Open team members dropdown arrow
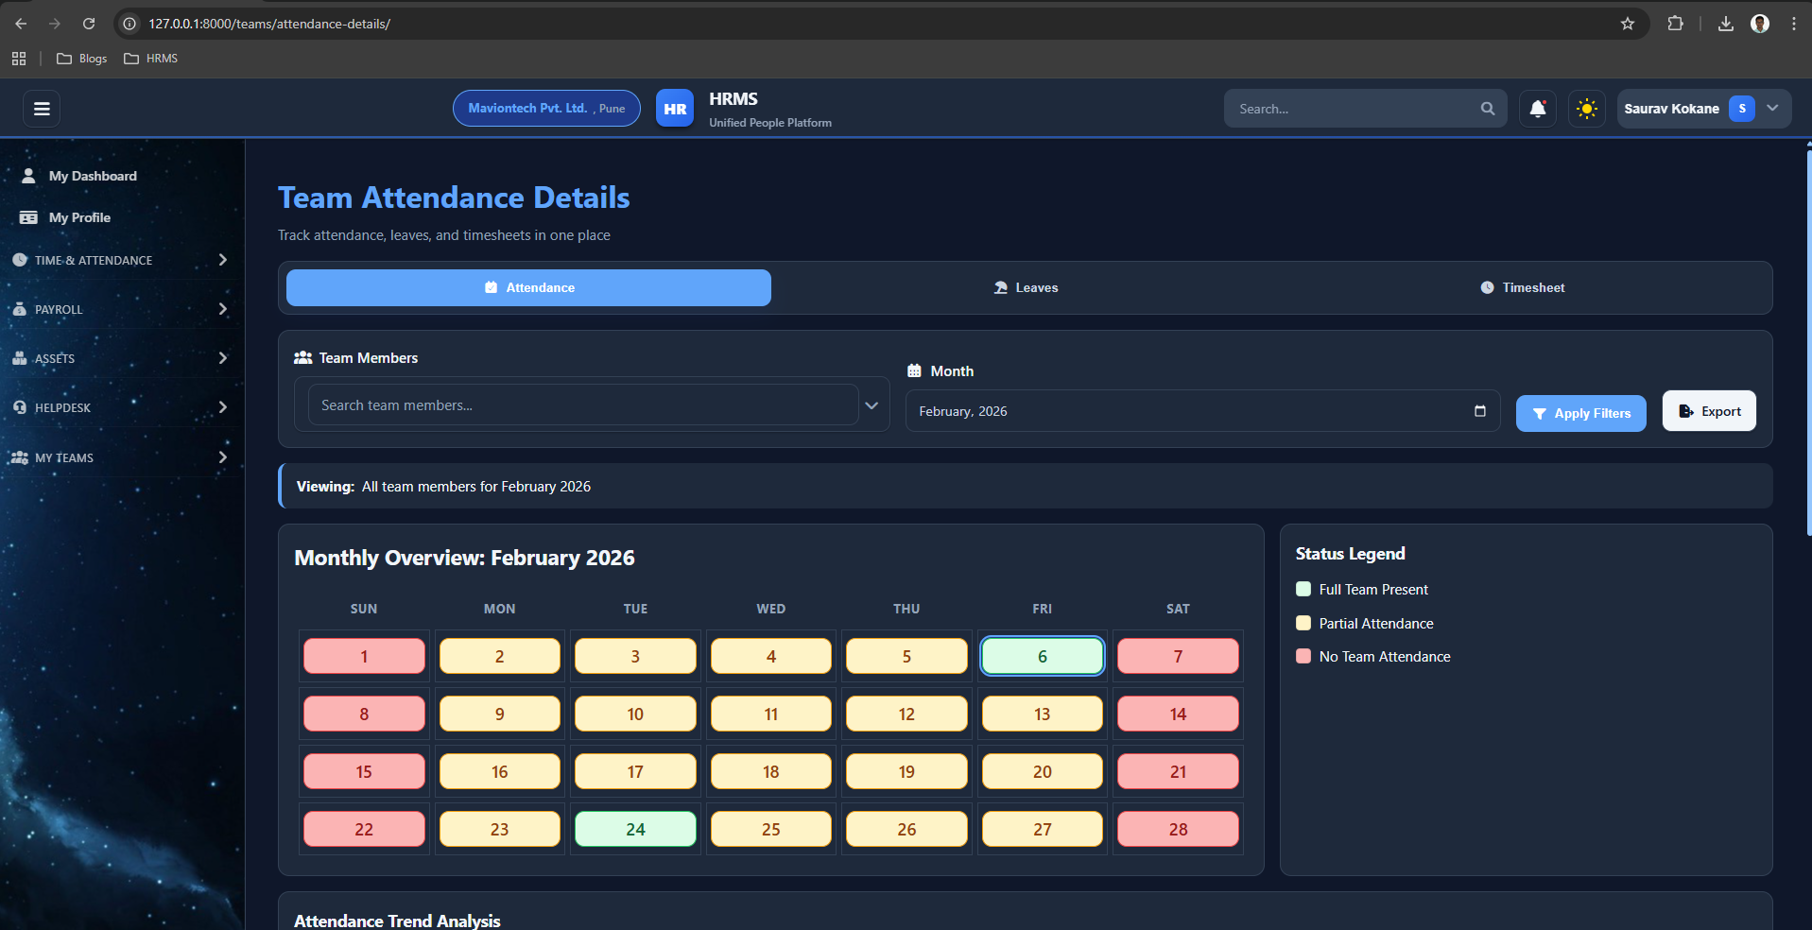Viewport: 1812px width, 930px height. pos(871,405)
